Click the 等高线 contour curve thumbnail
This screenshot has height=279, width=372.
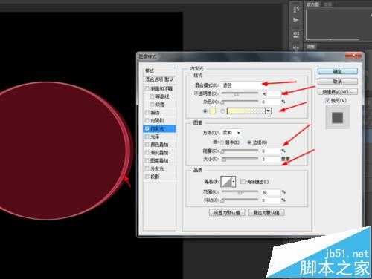[227, 182]
